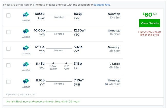Select the 12:05a YEG flight checkbox
The image size is (167, 108).
click(x=8, y=49)
